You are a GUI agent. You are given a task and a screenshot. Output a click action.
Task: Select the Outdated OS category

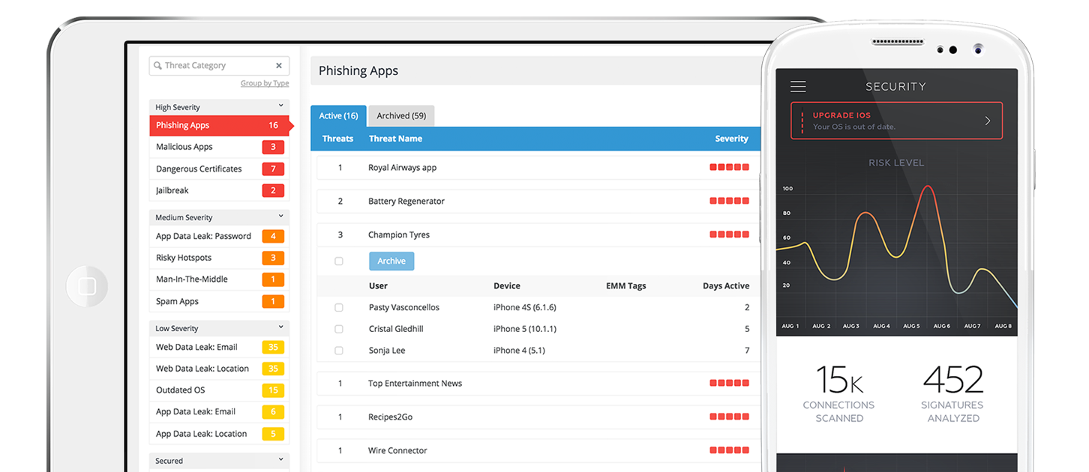(219, 390)
